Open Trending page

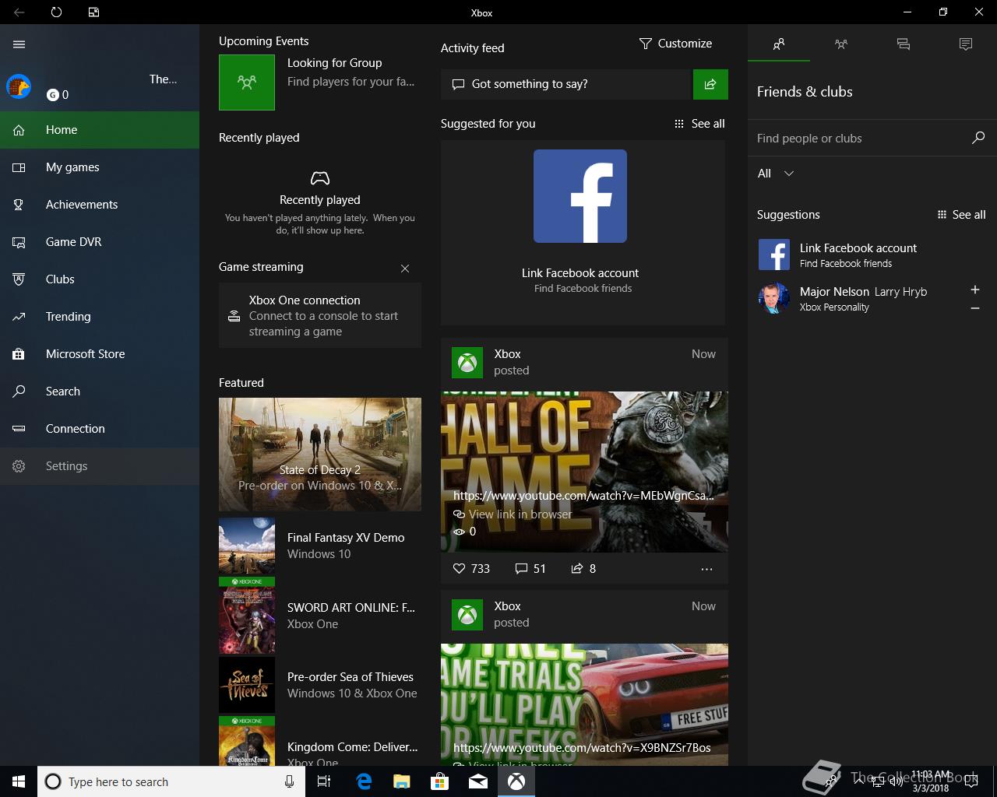click(100, 317)
